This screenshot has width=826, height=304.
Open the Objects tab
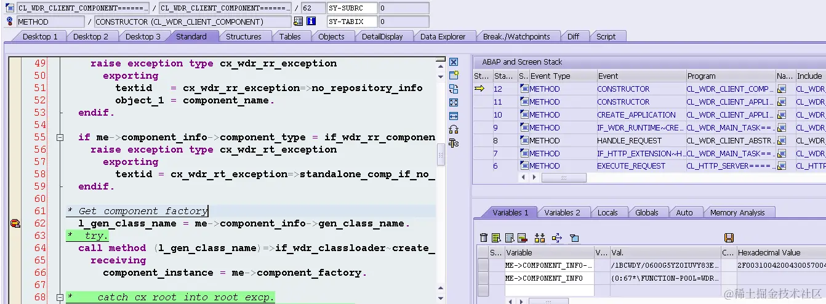coord(331,37)
